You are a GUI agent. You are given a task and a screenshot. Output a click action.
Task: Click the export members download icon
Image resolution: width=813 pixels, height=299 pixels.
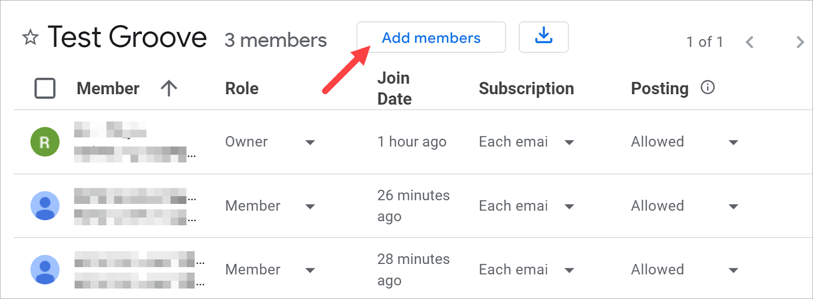543,37
